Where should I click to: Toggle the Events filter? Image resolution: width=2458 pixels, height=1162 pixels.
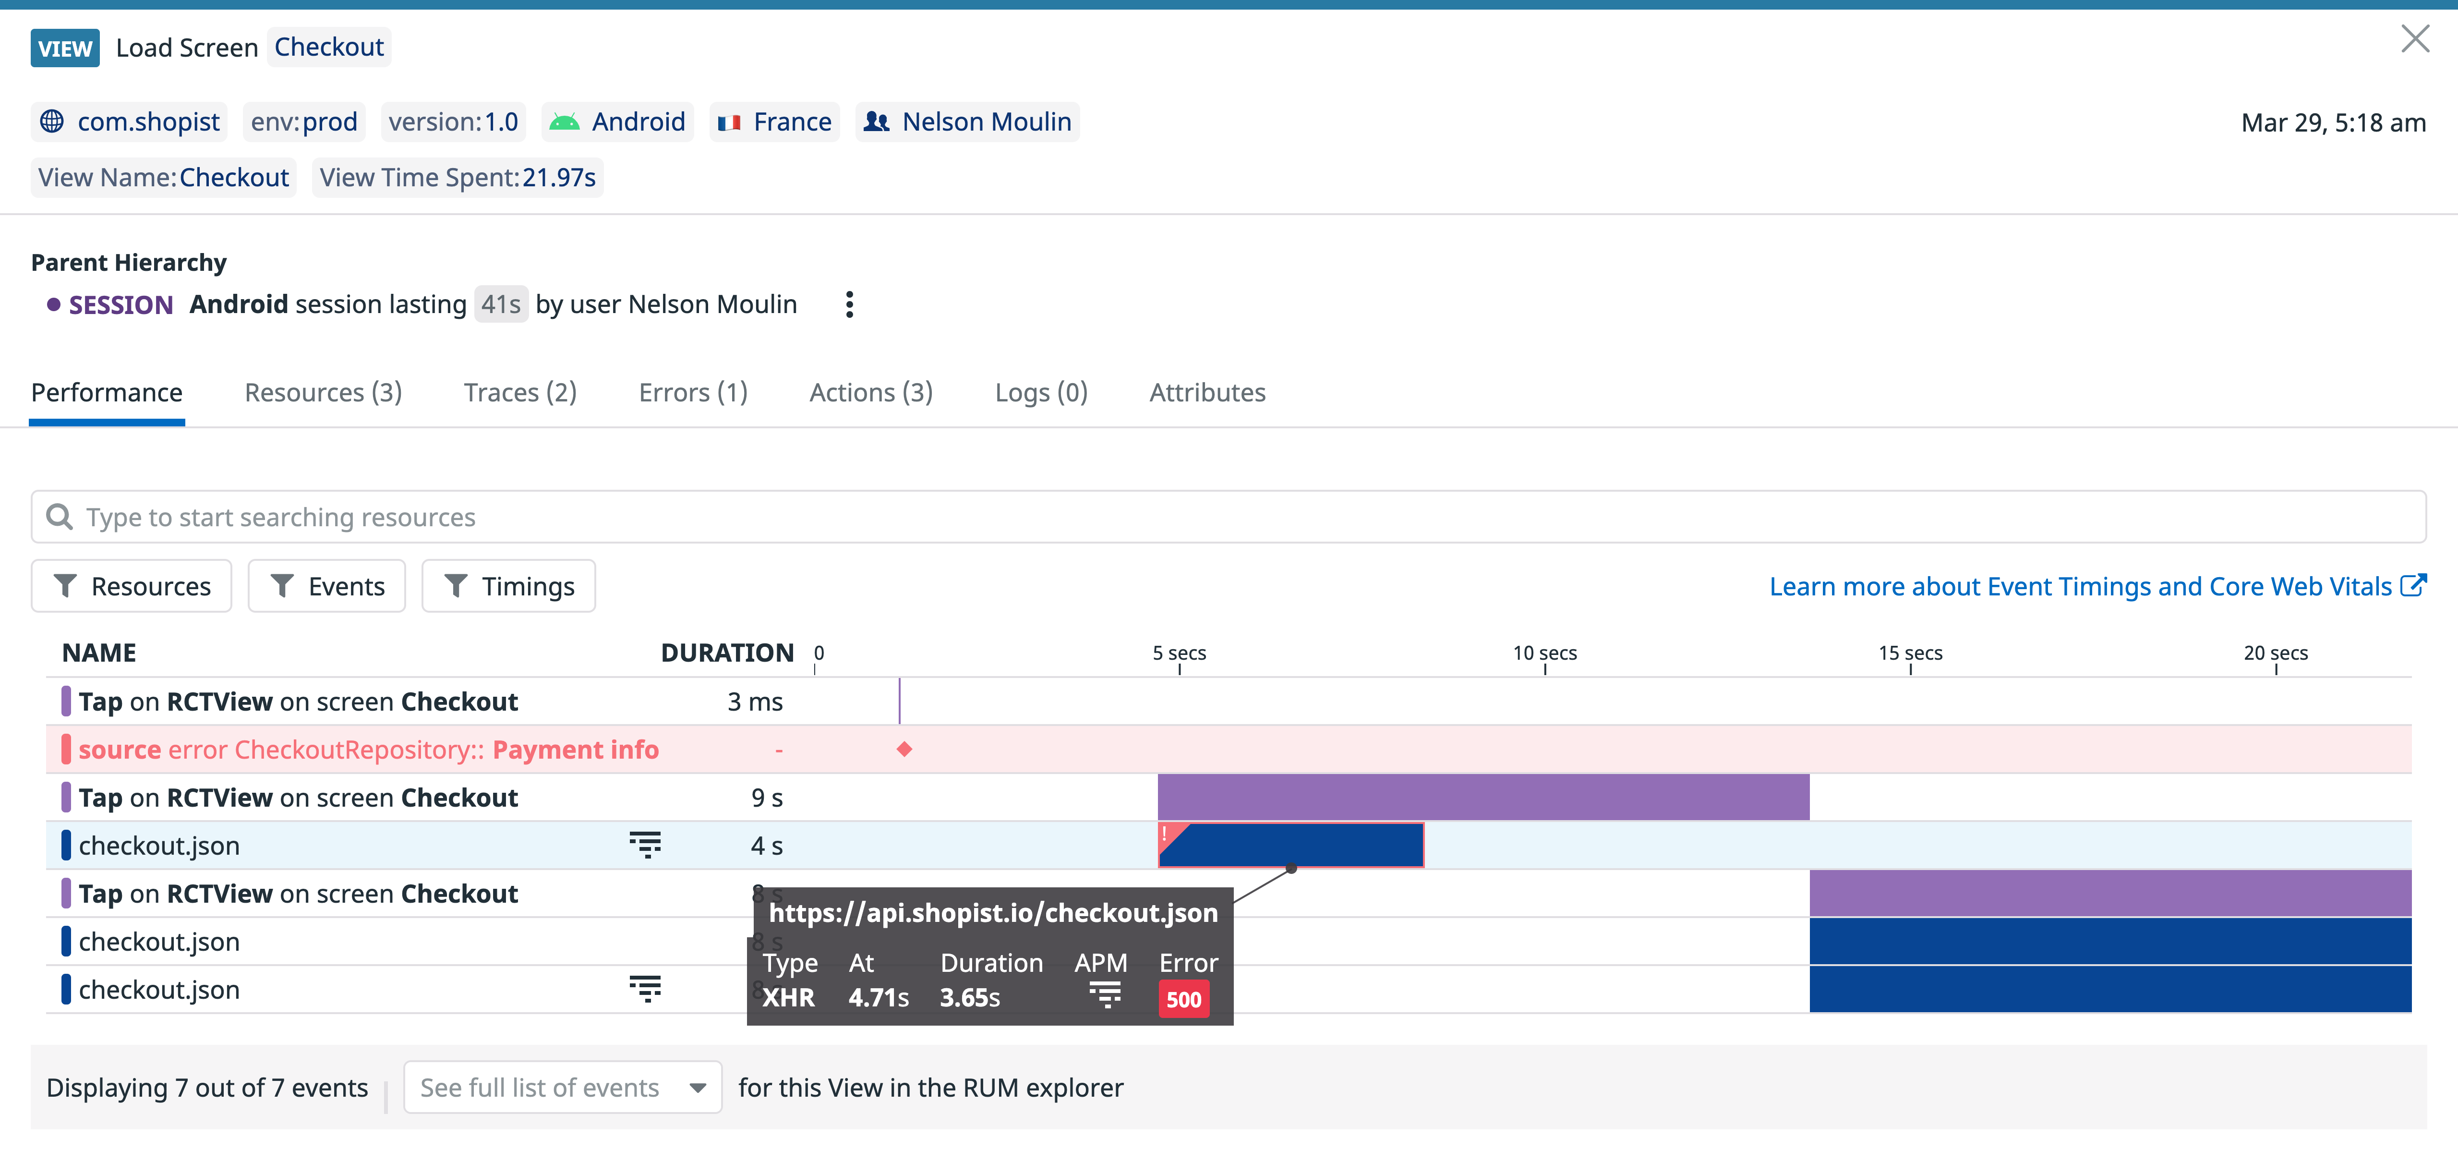(326, 585)
